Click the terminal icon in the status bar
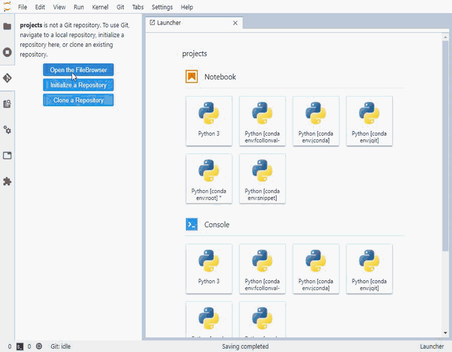The width and height of the screenshot is (452, 352). [20, 346]
